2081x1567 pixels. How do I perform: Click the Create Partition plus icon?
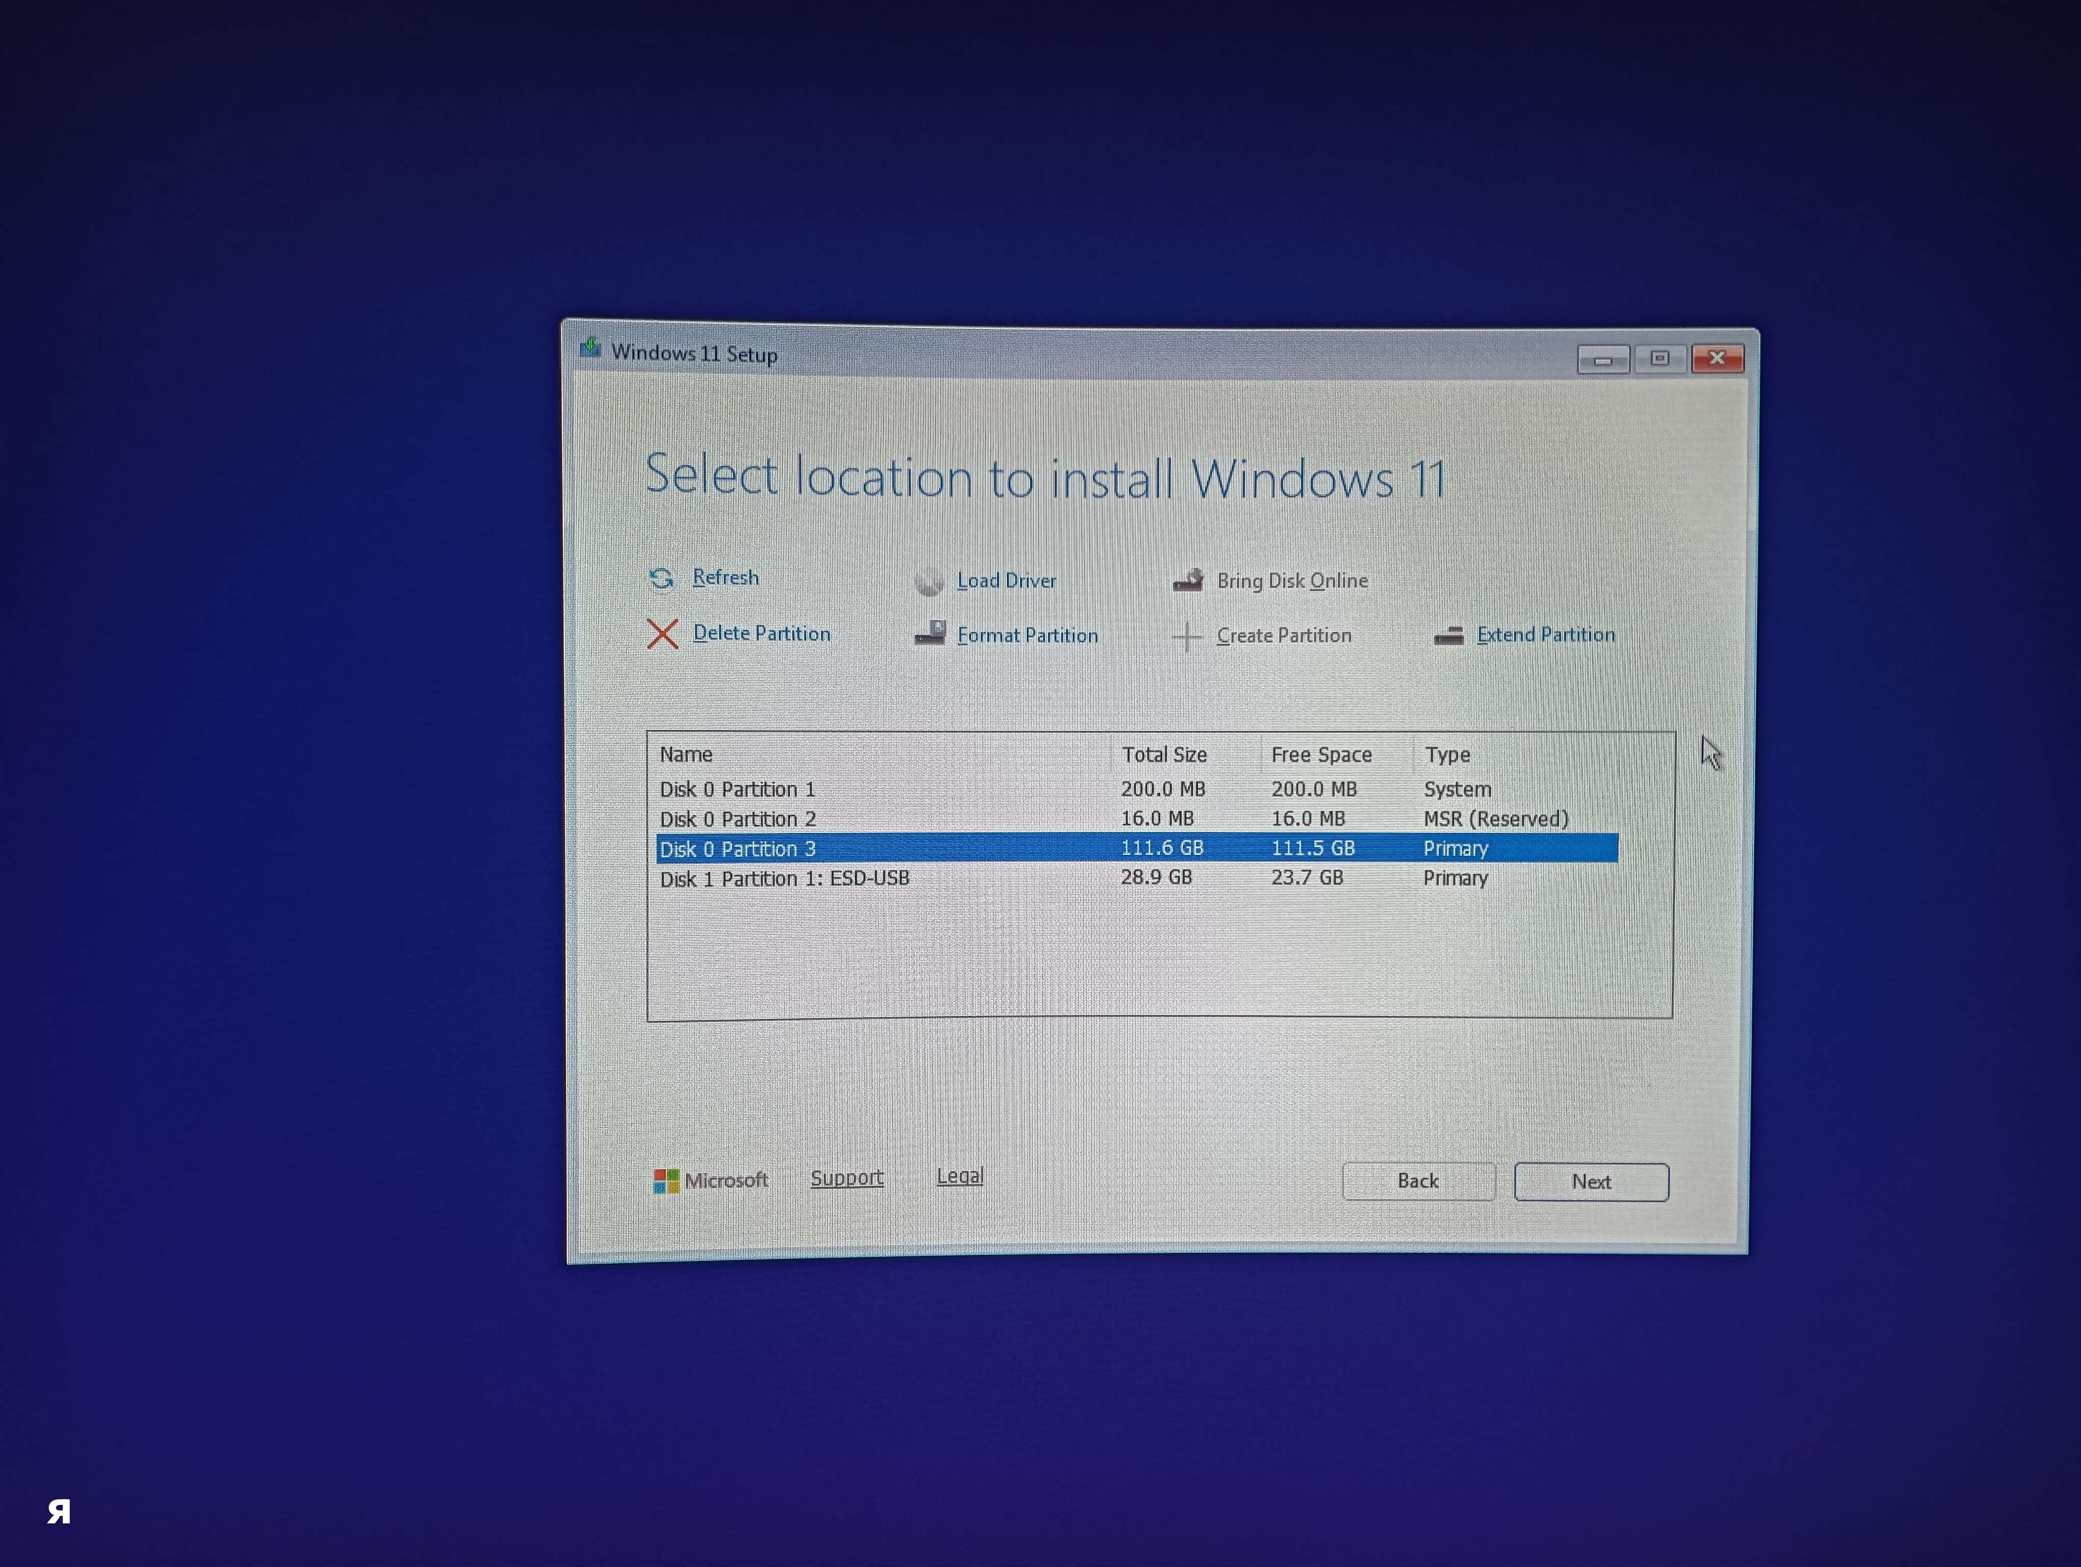(x=1186, y=637)
